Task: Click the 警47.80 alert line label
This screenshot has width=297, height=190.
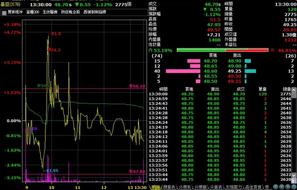Action: [137, 172]
